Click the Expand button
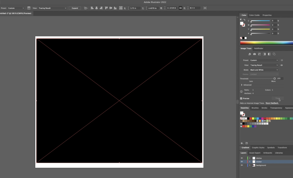The height and width of the screenshot is (178, 293). pyautogui.click(x=75, y=8)
